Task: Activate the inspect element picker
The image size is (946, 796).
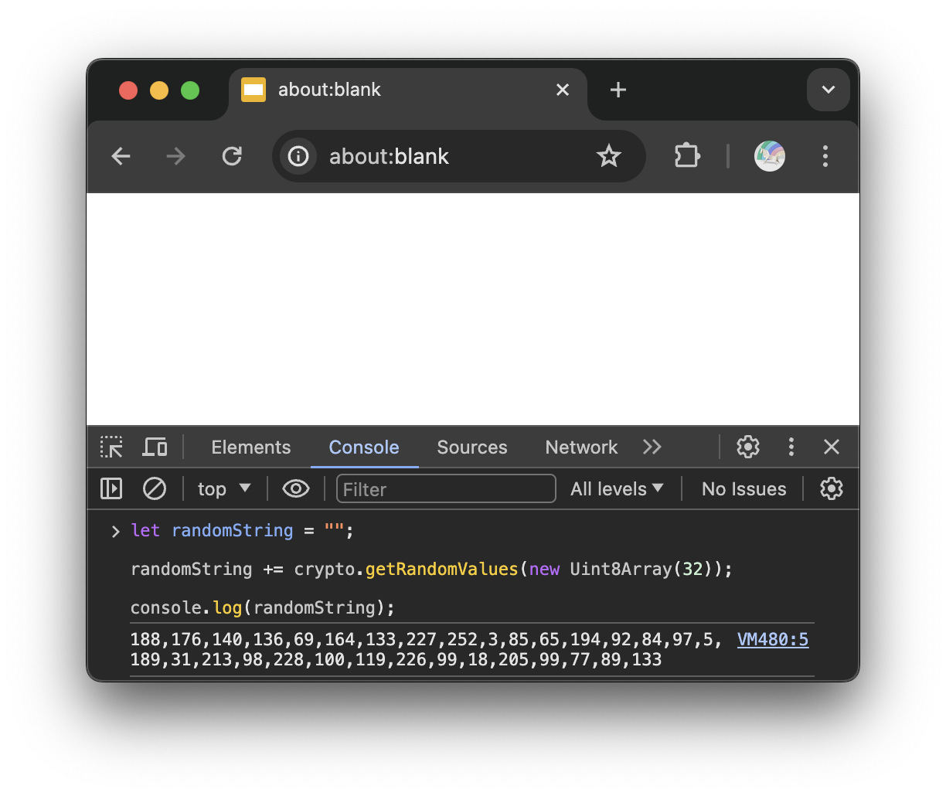Action: click(111, 447)
